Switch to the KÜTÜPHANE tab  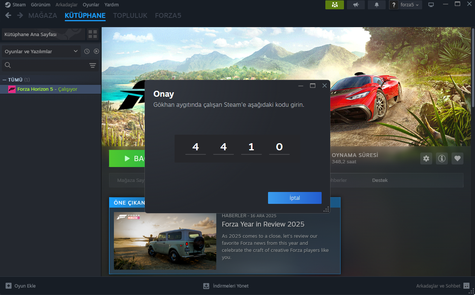tap(85, 16)
